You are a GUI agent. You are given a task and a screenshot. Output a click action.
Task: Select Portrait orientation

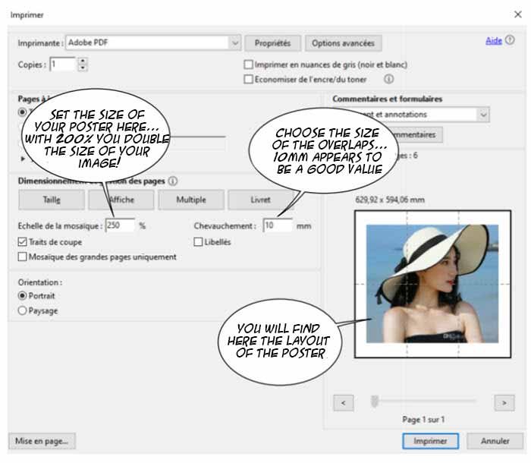(x=22, y=296)
